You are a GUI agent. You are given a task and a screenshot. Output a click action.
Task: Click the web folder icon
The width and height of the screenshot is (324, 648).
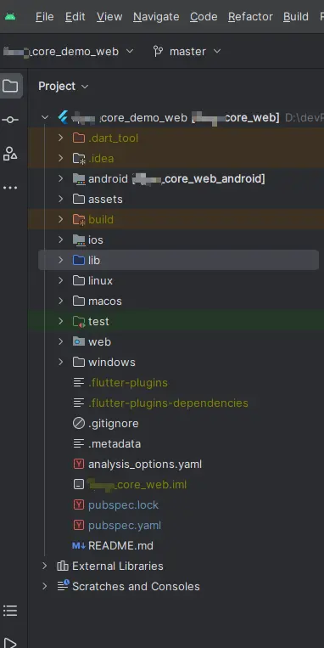point(78,341)
